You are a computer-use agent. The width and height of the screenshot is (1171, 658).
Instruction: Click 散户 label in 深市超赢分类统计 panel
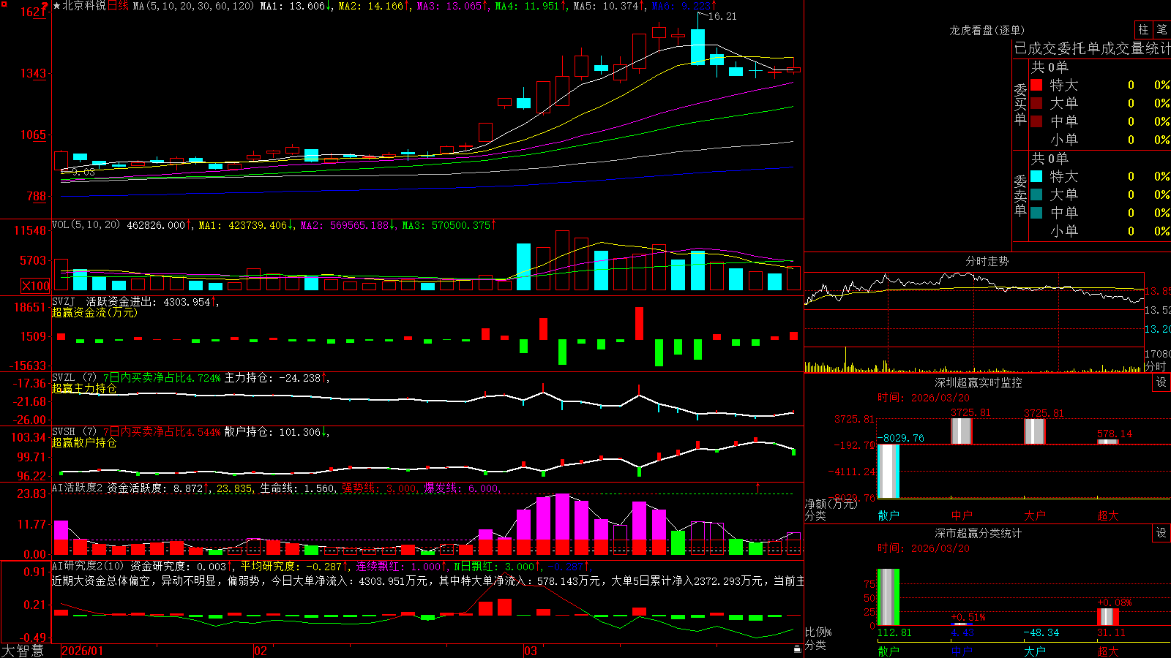tap(888, 651)
